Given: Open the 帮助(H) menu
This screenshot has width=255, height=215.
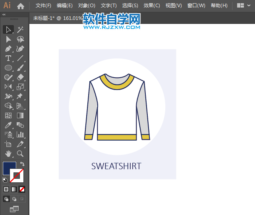Looking at the screenshot, I should (x=219, y=6).
